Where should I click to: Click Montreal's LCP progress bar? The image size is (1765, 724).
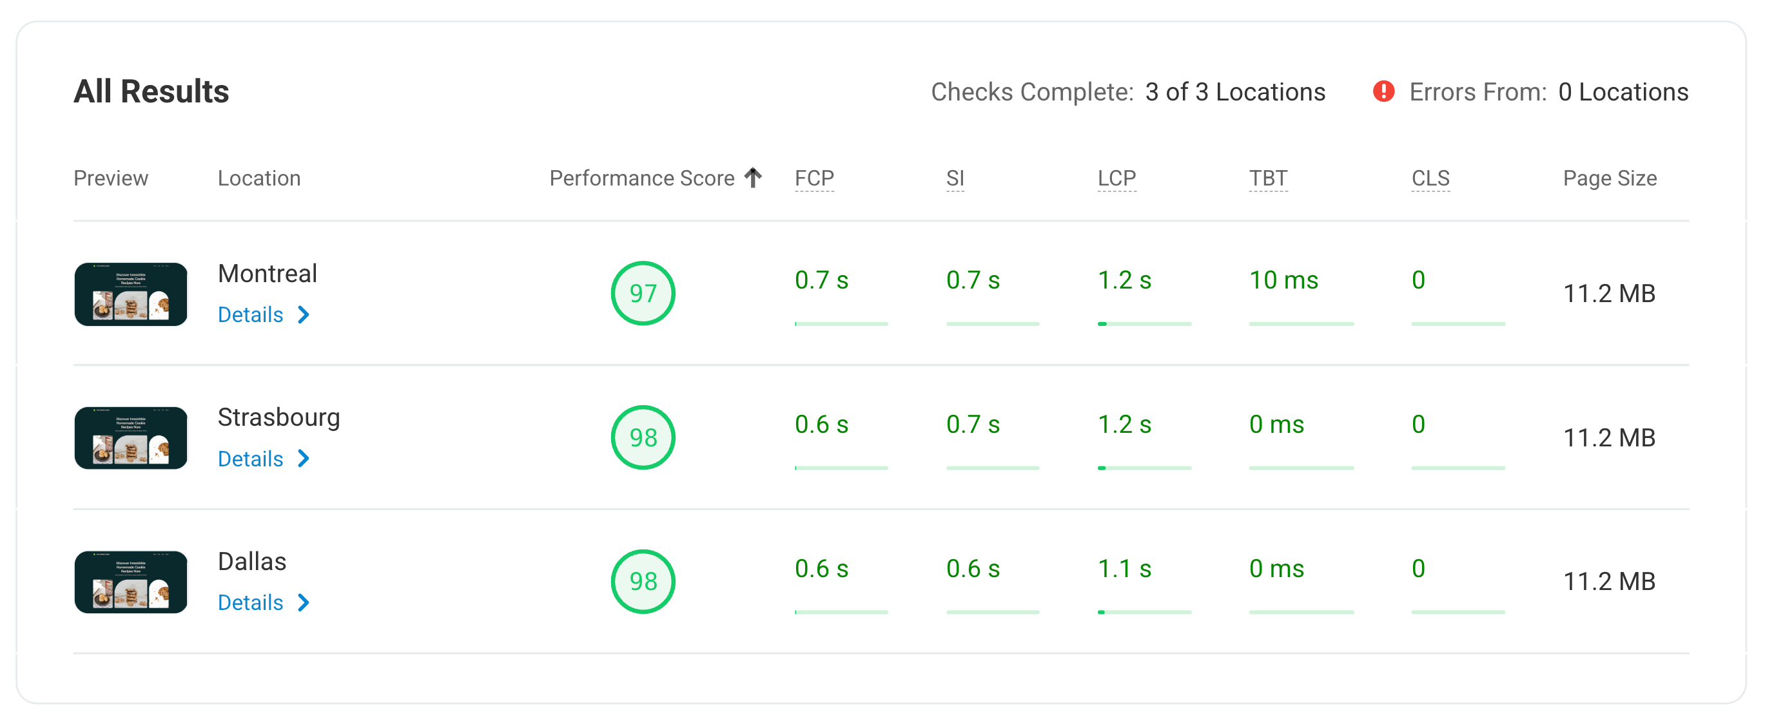coord(1144,324)
